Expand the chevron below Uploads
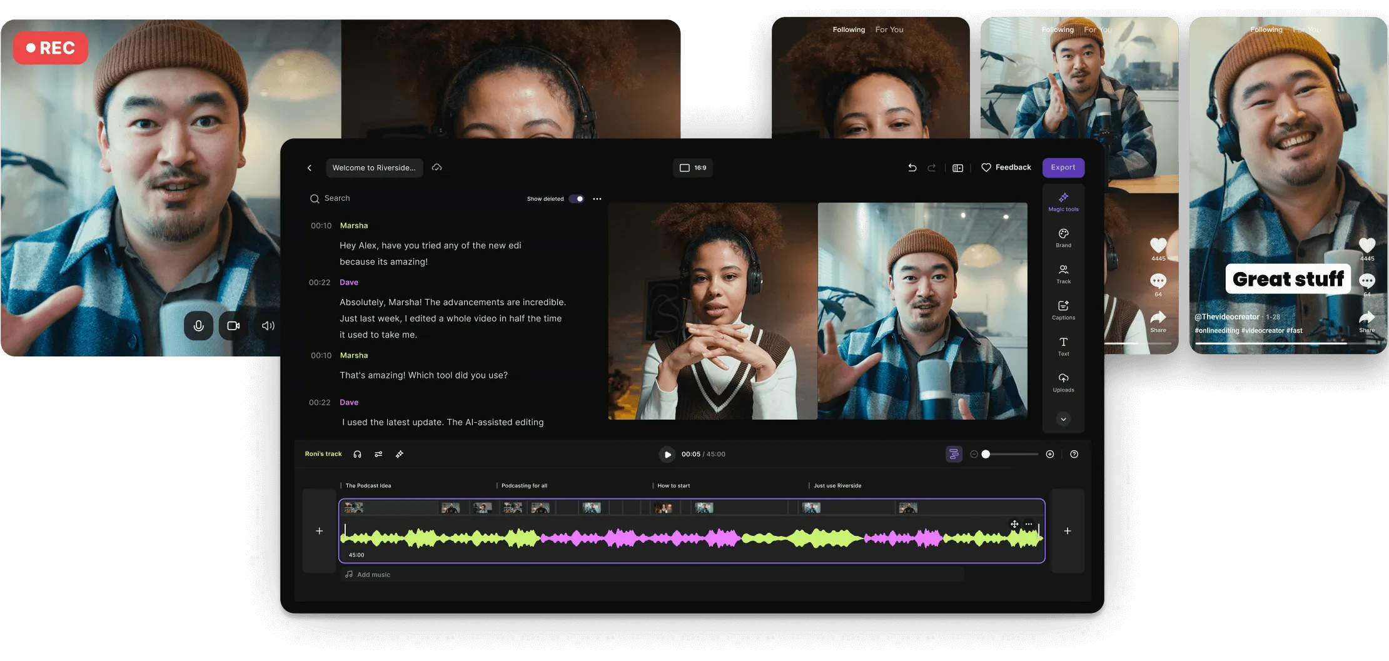Screen dimensions: 1389x661 pyautogui.click(x=1063, y=418)
